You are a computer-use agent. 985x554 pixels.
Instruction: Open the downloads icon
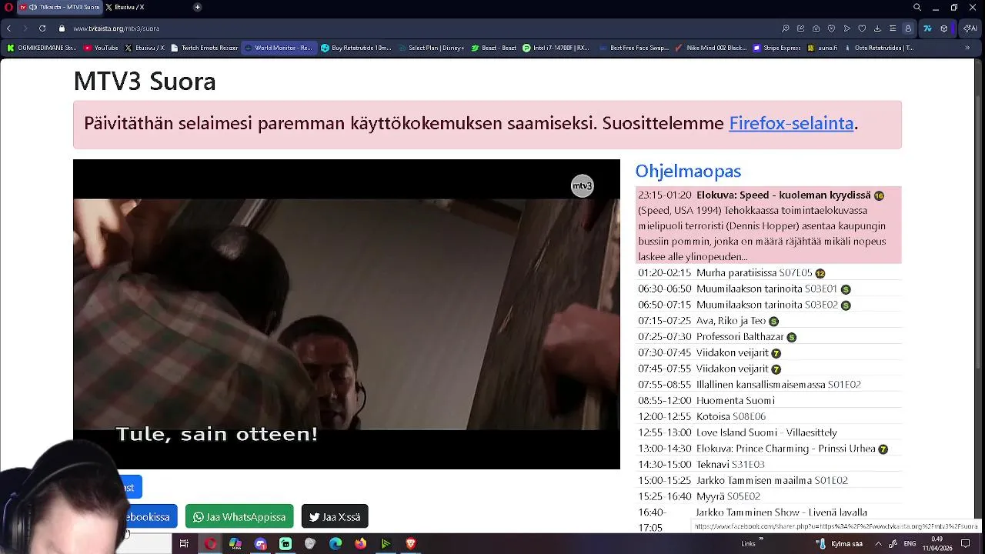click(877, 28)
